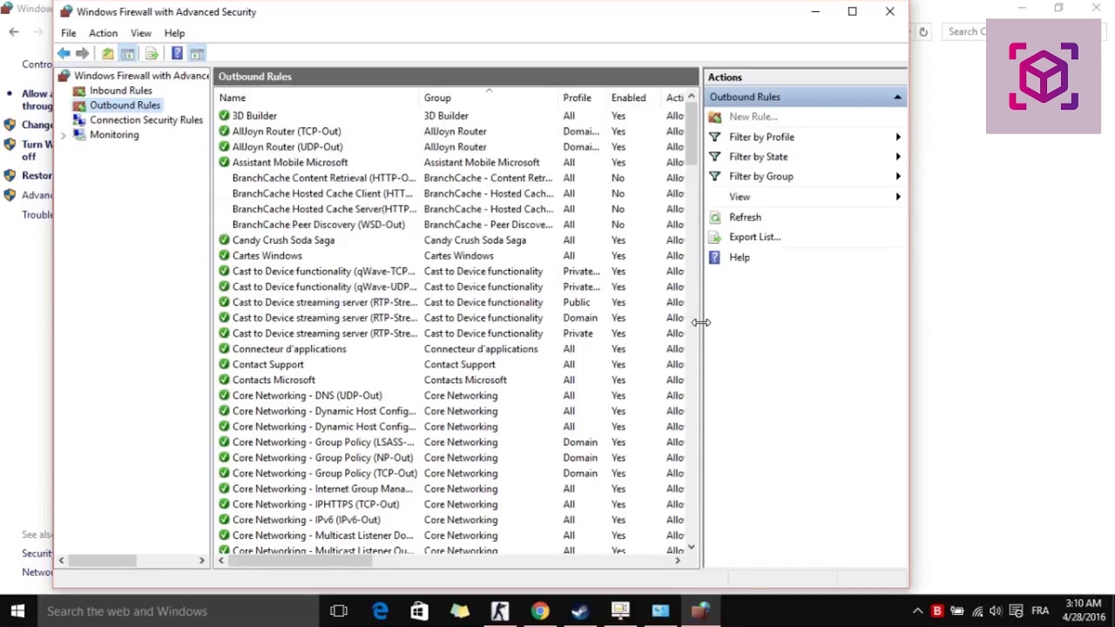This screenshot has width=1115, height=627.
Task: Open Steam from taskbar
Action: [580, 611]
